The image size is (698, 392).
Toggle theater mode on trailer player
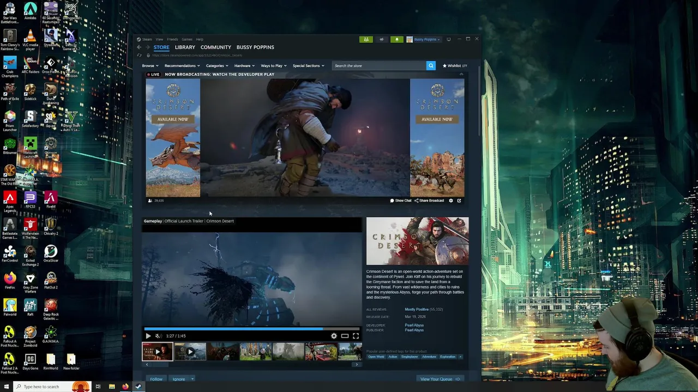345,336
